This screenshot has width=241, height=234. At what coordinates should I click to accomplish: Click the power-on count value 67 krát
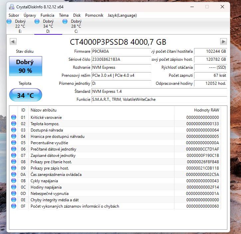211,75
